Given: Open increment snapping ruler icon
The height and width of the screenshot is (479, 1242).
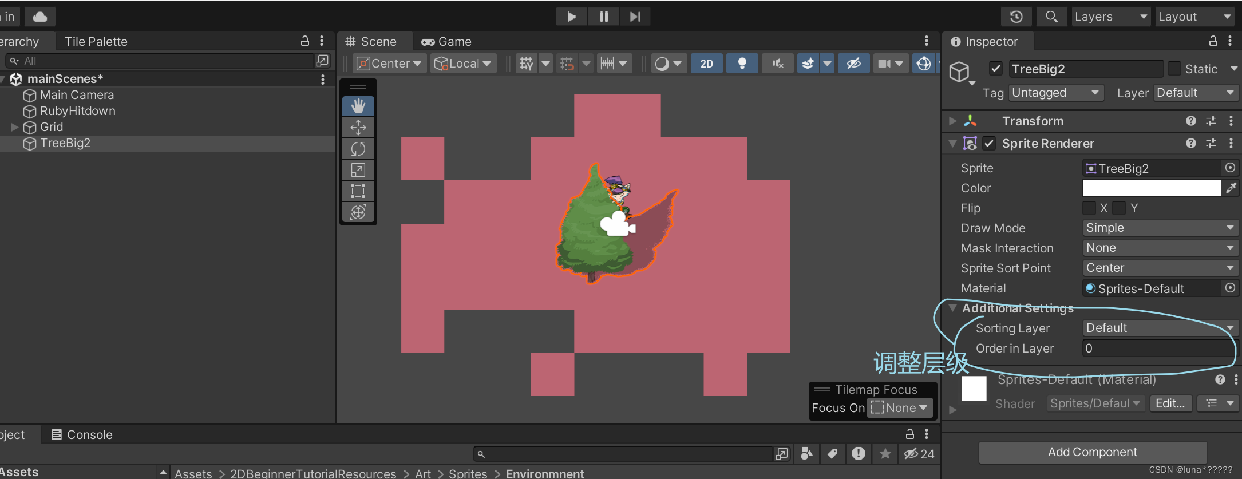Looking at the screenshot, I should point(607,64).
